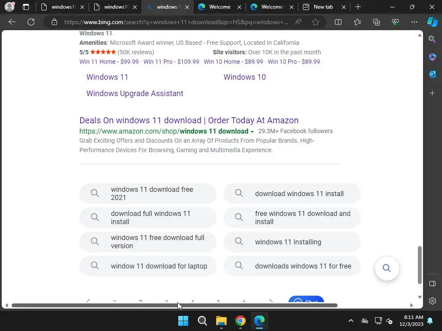Viewport: 442px width, 331px height.
Task: Open Settings and more ellipsis menu
Action: pyautogui.click(x=414, y=22)
